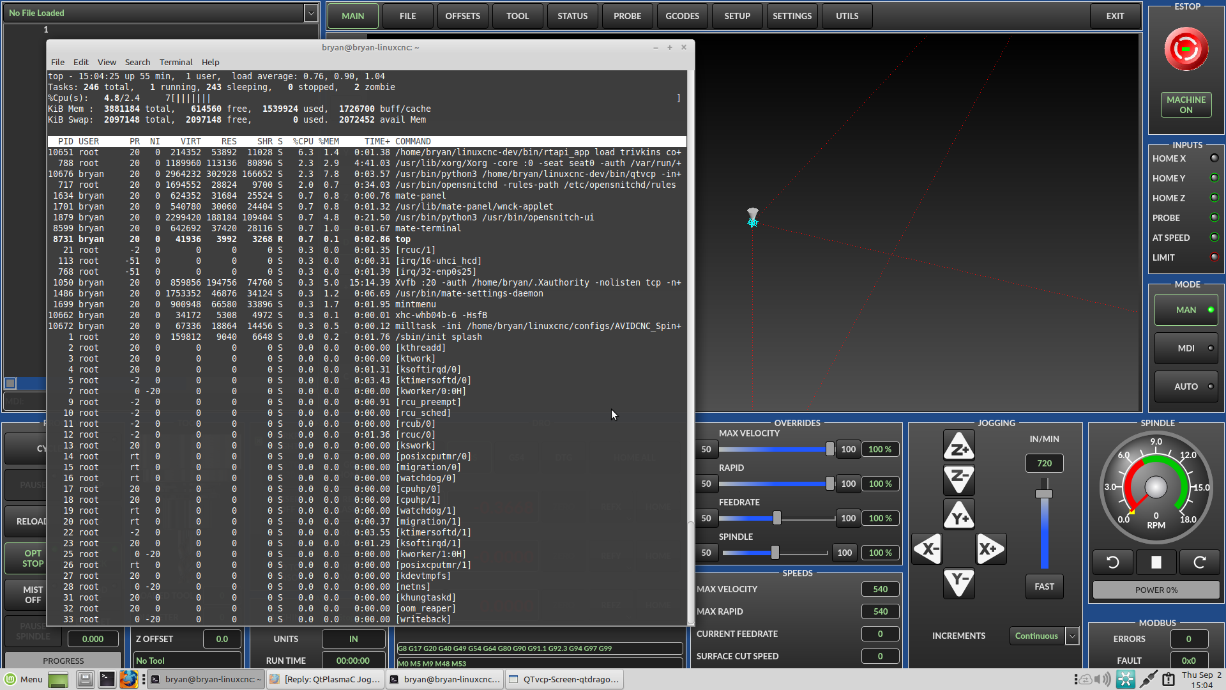The height and width of the screenshot is (690, 1226).
Task: Open UTILS tab
Action: [x=847, y=16]
